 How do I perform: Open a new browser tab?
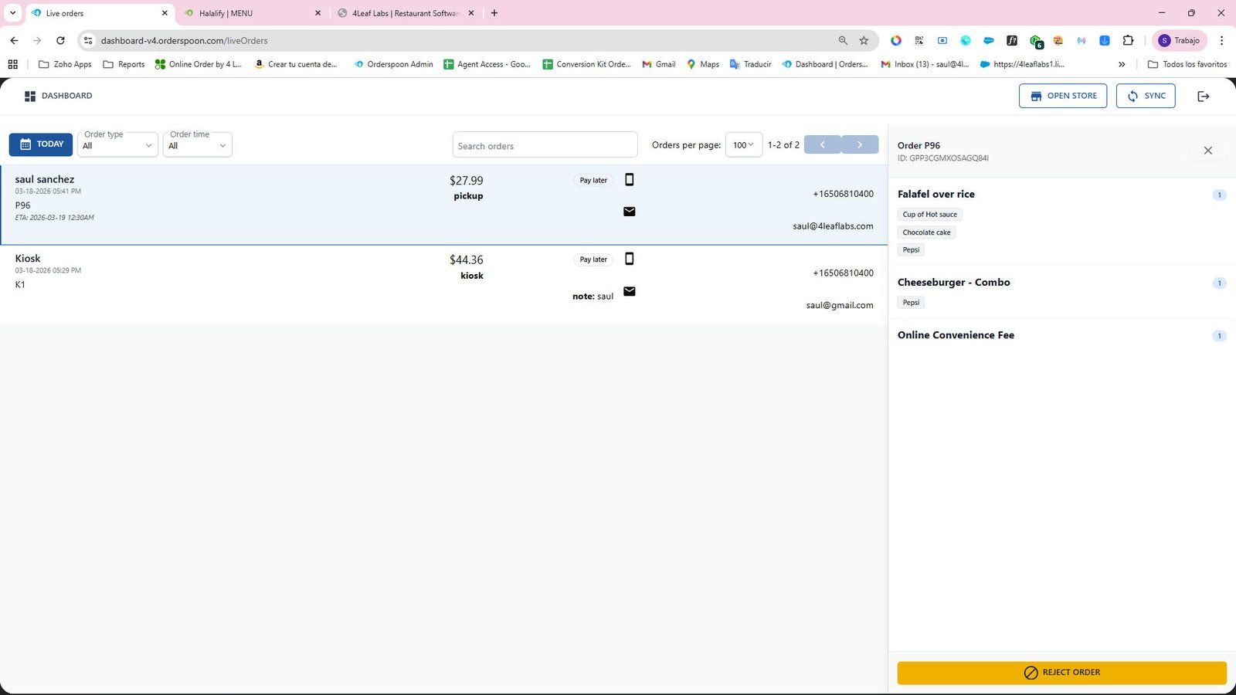click(494, 13)
